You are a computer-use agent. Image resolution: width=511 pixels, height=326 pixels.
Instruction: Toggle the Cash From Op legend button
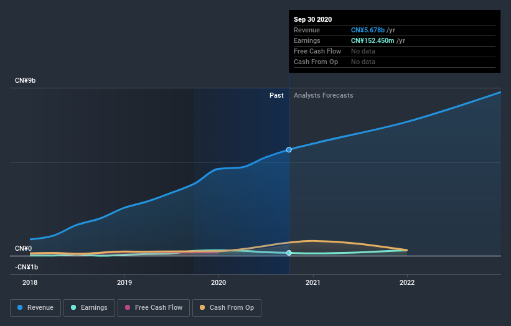coord(227,308)
